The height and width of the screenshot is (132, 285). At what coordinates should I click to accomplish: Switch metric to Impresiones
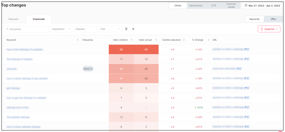coord(196,6)
